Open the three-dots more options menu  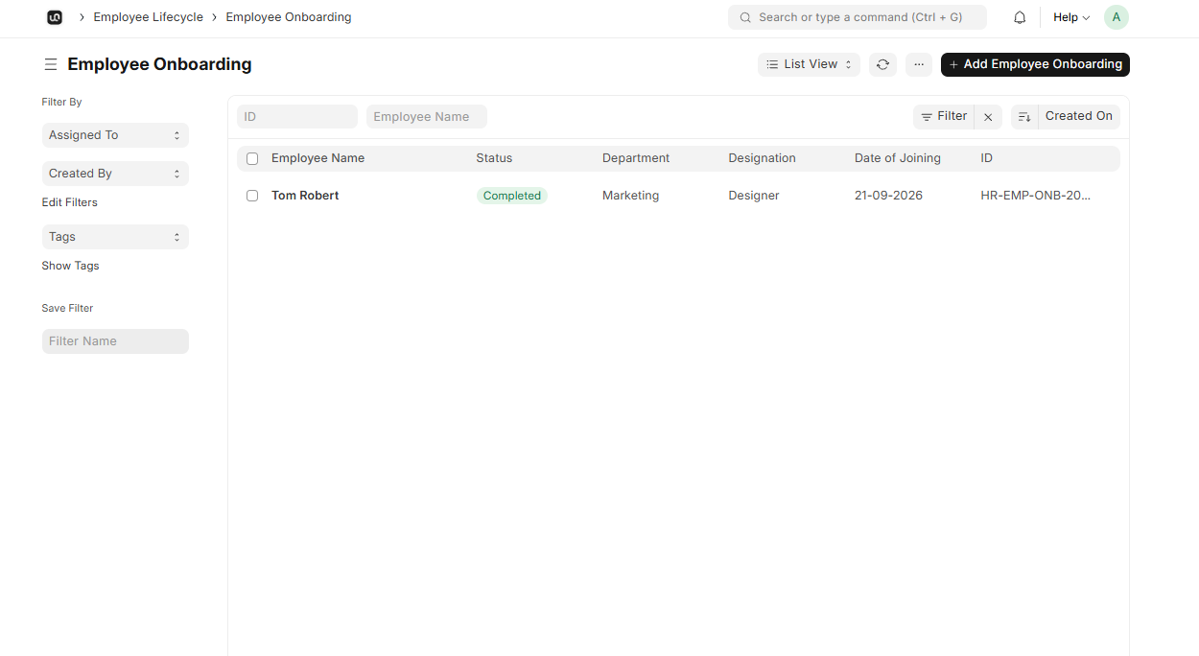(x=918, y=64)
